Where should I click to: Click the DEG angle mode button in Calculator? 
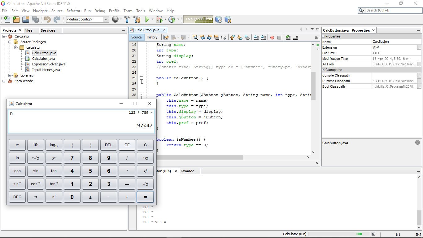tap(17, 197)
